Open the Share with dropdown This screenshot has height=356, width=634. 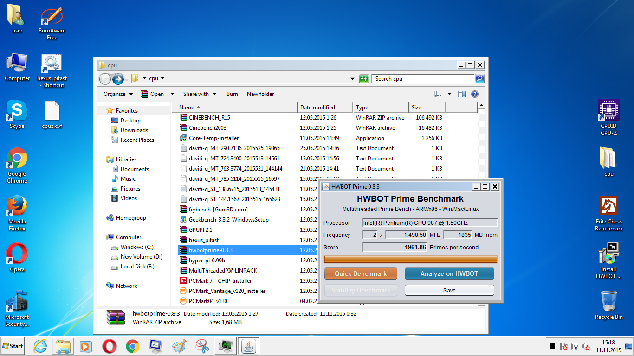coord(200,94)
